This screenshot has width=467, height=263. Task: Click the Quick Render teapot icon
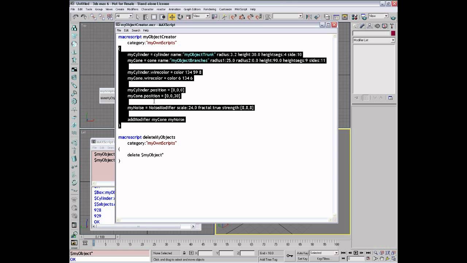coord(393,17)
